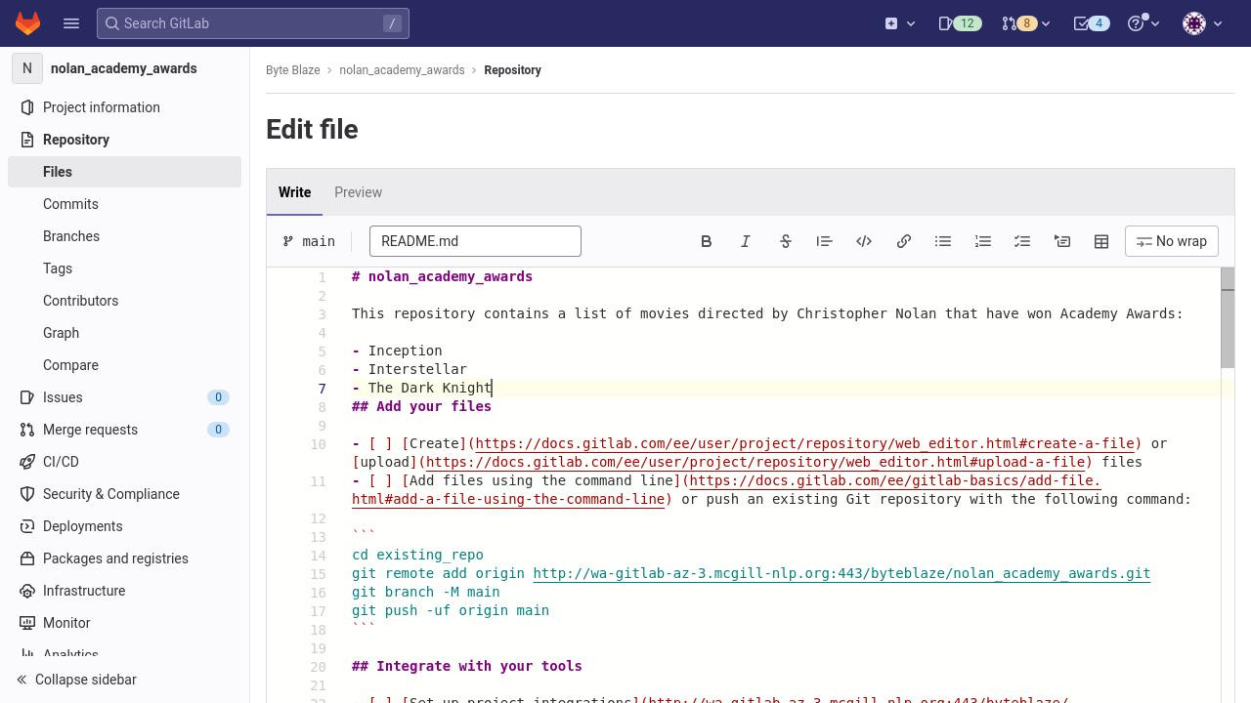Add a numbered list

(983, 241)
